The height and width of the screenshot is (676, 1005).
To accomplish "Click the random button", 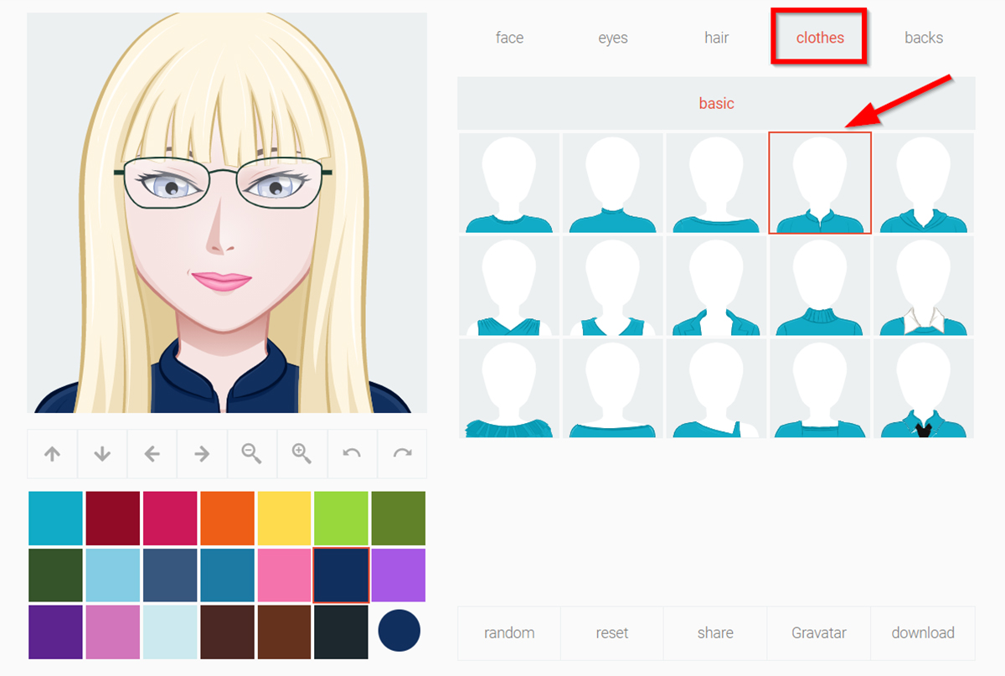I will tap(508, 632).
